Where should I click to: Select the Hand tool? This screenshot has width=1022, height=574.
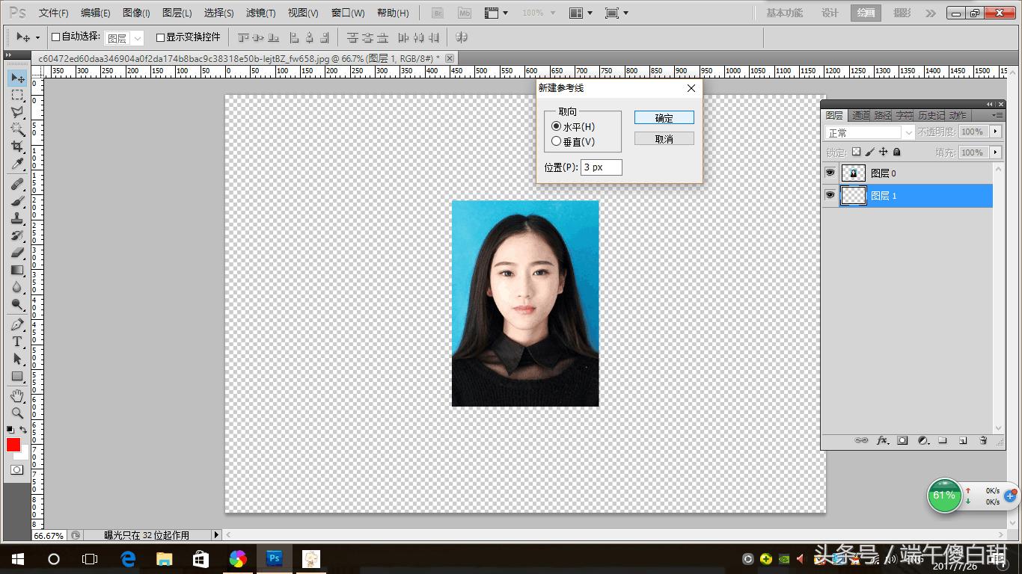pyautogui.click(x=17, y=395)
